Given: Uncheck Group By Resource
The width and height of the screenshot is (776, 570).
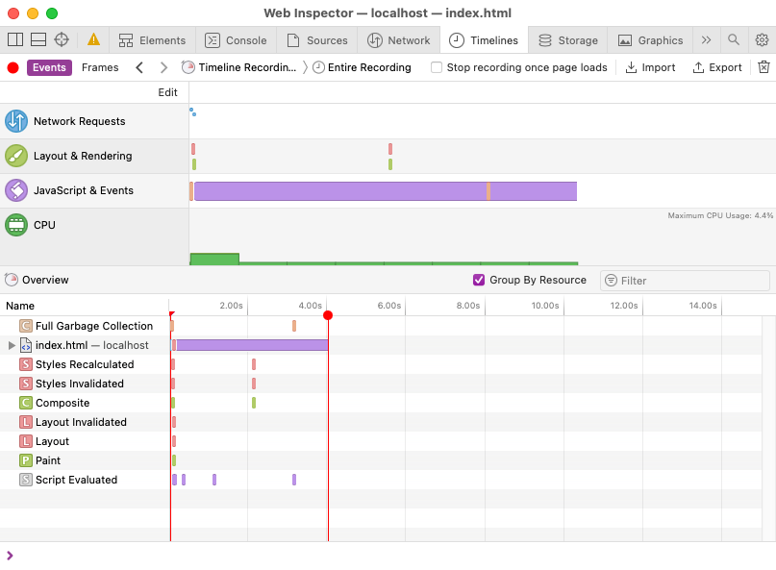Looking at the screenshot, I should click(478, 280).
